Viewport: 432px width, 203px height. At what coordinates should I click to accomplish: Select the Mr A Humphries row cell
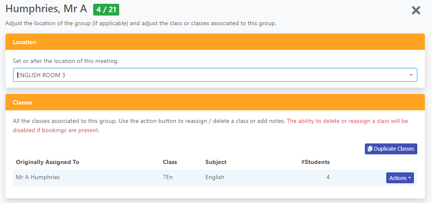coord(38,177)
